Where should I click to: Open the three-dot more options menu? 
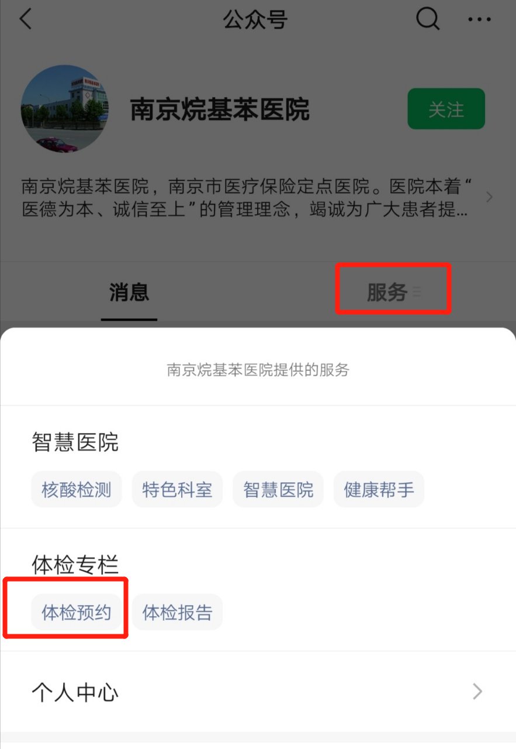480,20
